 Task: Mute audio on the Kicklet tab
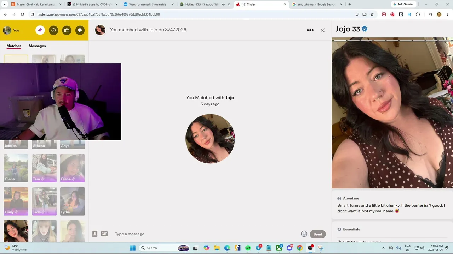coord(223,4)
